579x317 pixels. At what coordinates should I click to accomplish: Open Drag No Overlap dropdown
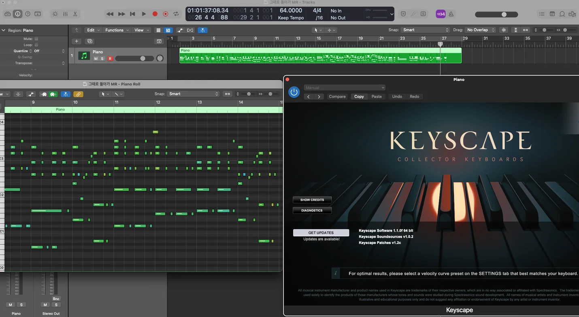480,30
